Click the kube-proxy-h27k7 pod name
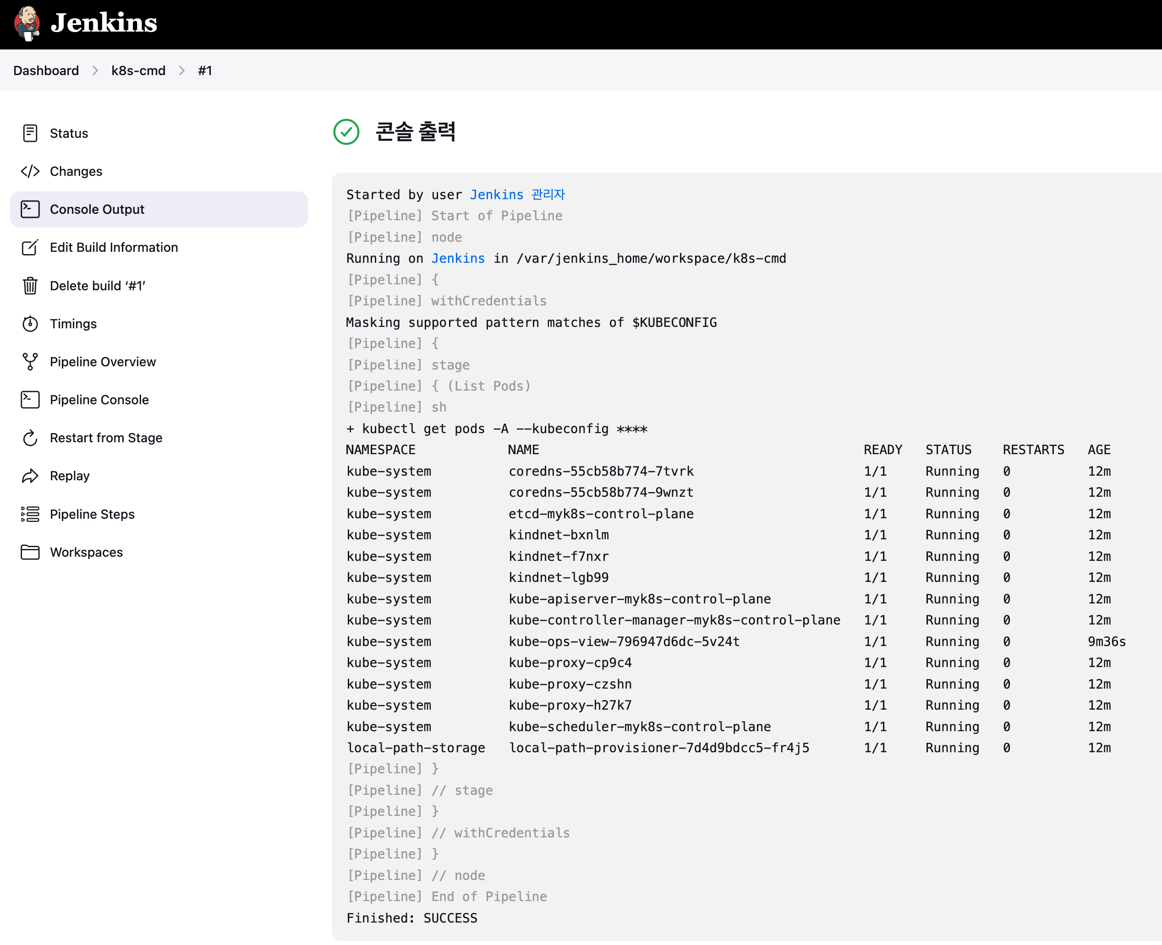This screenshot has height=945, width=1162. click(x=570, y=706)
